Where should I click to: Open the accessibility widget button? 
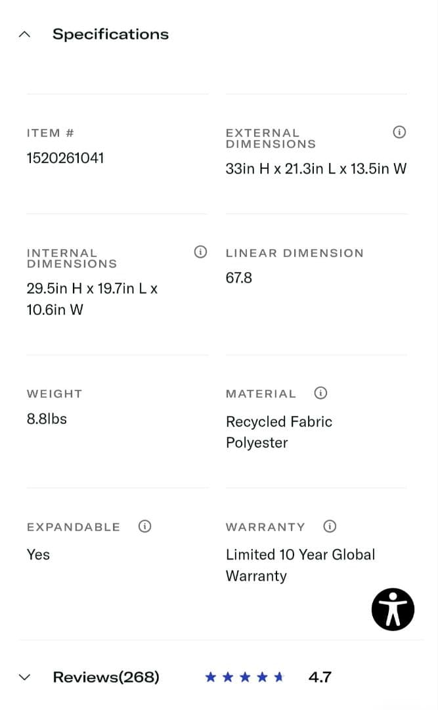pos(393,609)
